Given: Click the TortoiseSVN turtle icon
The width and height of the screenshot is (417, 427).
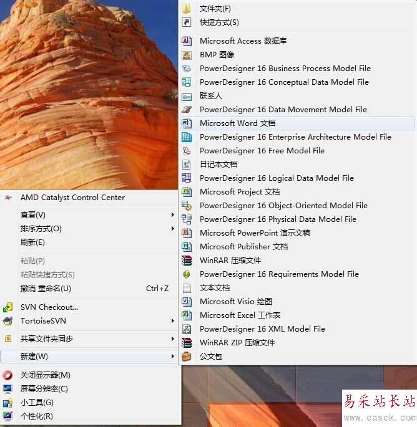Looking at the screenshot, I should click(x=8, y=321).
